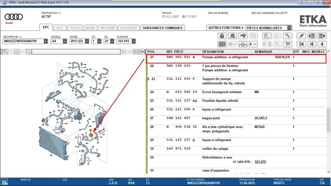Switch to the TOOLS tab
This screenshot has height=186, width=331.
[75, 28]
